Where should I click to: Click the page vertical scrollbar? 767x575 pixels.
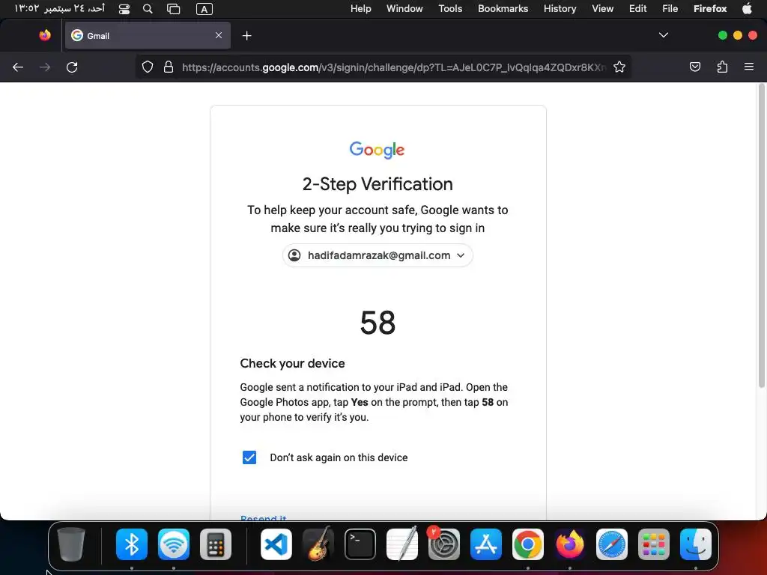click(761, 236)
